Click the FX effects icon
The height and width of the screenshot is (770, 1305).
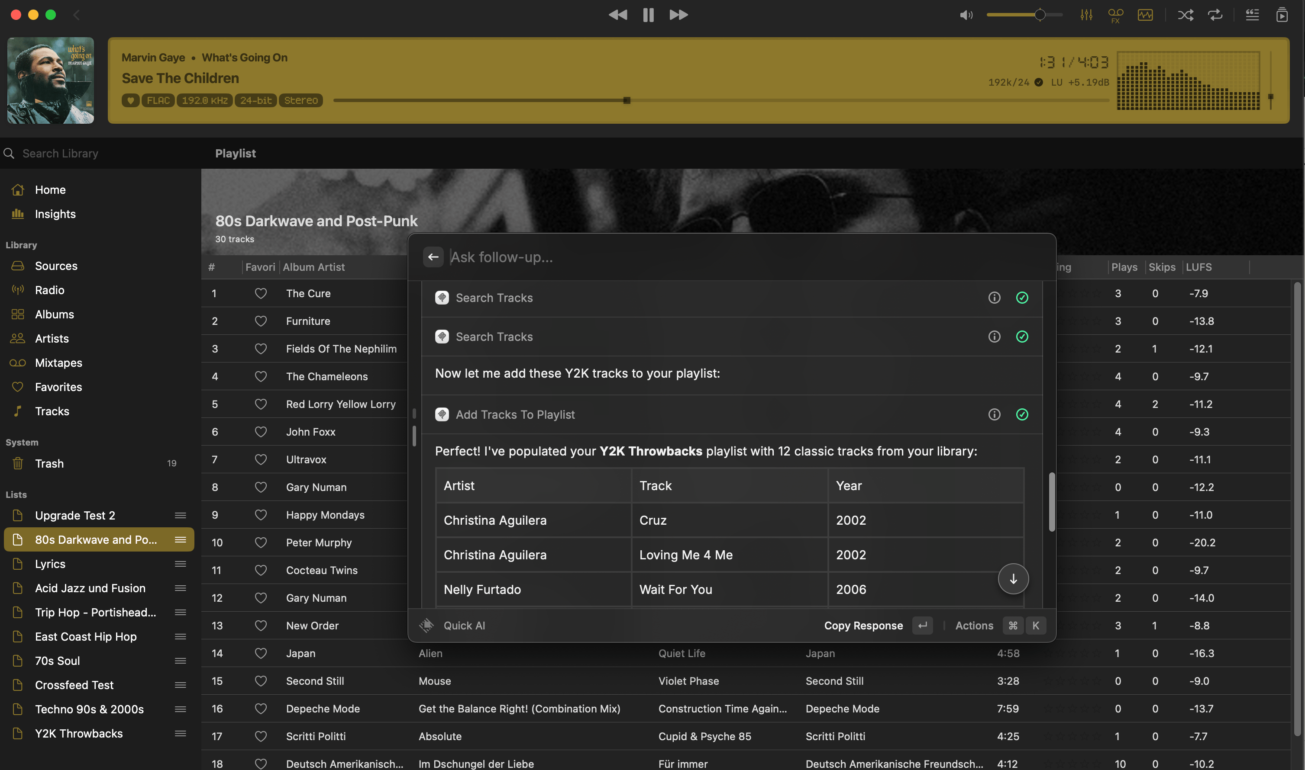click(x=1115, y=15)
